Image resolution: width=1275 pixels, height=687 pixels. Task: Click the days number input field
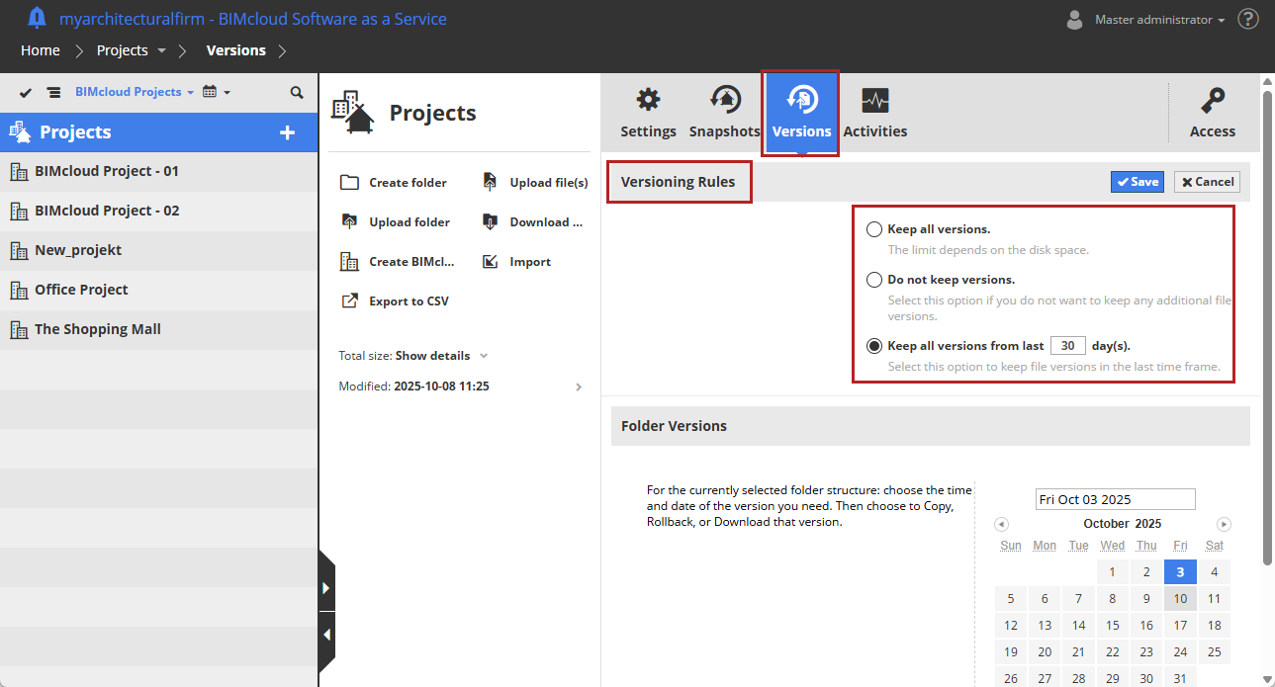click(1068, 346)
